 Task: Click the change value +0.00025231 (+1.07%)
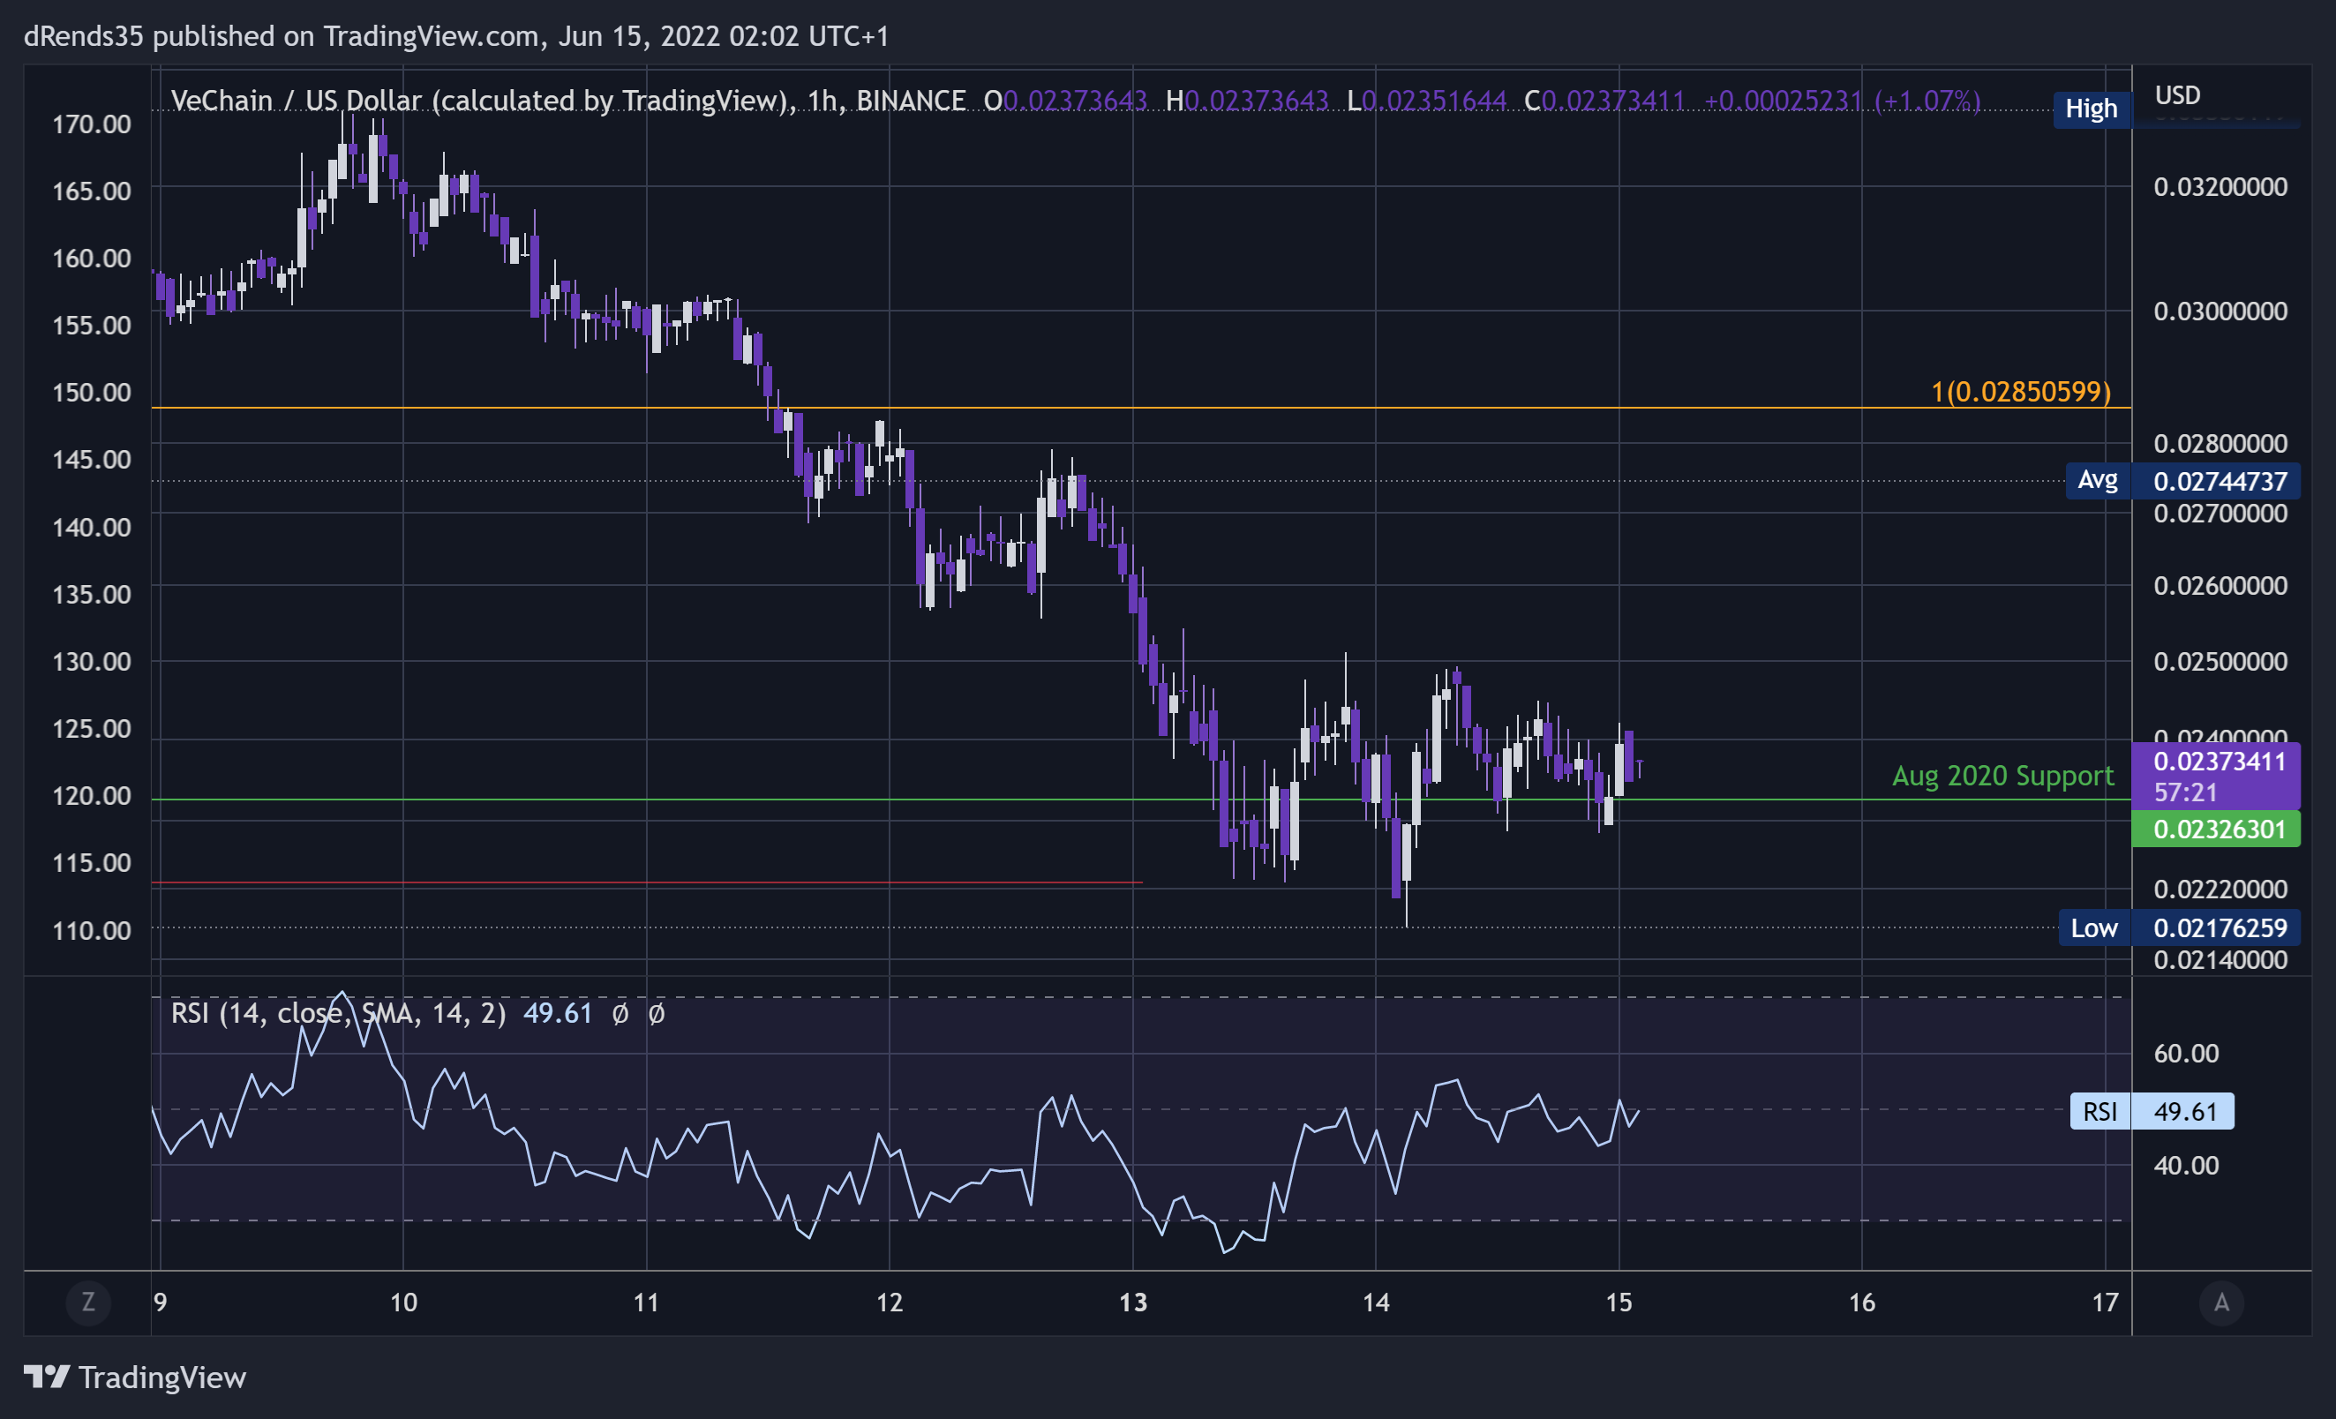(x=1842, y=101)
